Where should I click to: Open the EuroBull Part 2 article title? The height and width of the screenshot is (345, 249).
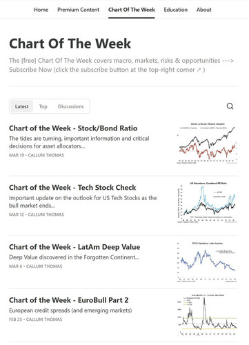coord(69,300)
